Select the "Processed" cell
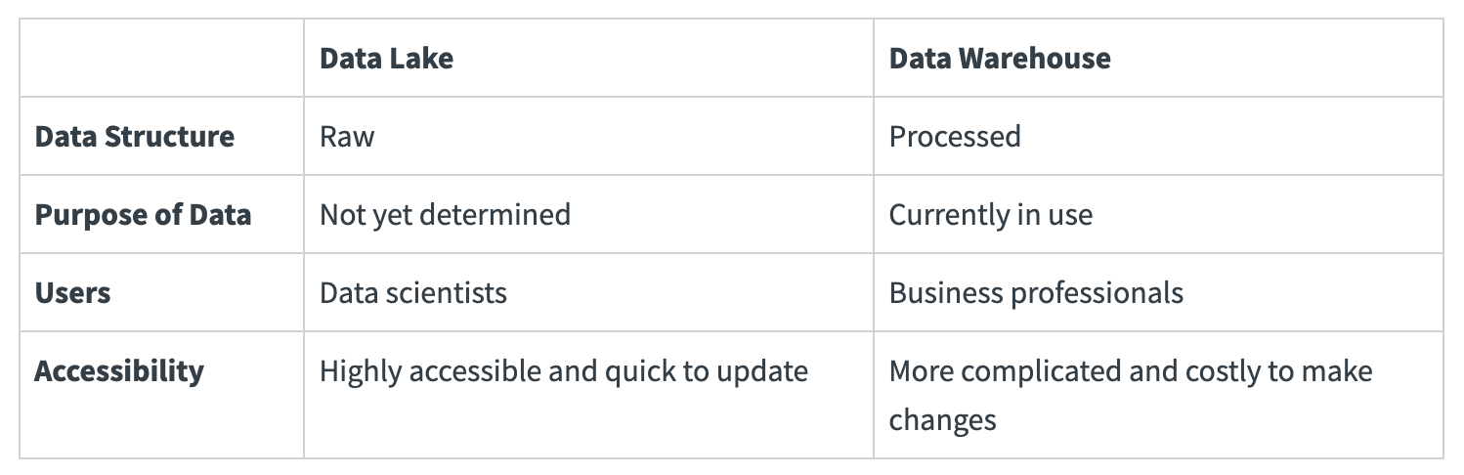Viewport: 1464px width, 475px height. [954, 137]
